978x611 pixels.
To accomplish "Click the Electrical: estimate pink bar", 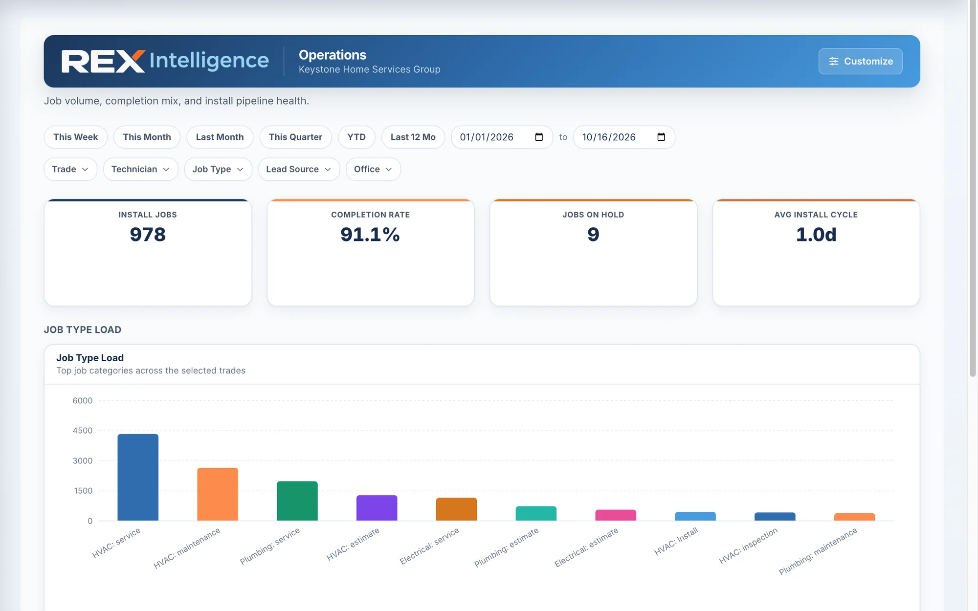I will (x=616, y=515).
